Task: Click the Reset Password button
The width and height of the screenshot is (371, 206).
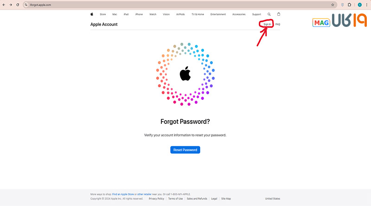Action: coord(185,150)
